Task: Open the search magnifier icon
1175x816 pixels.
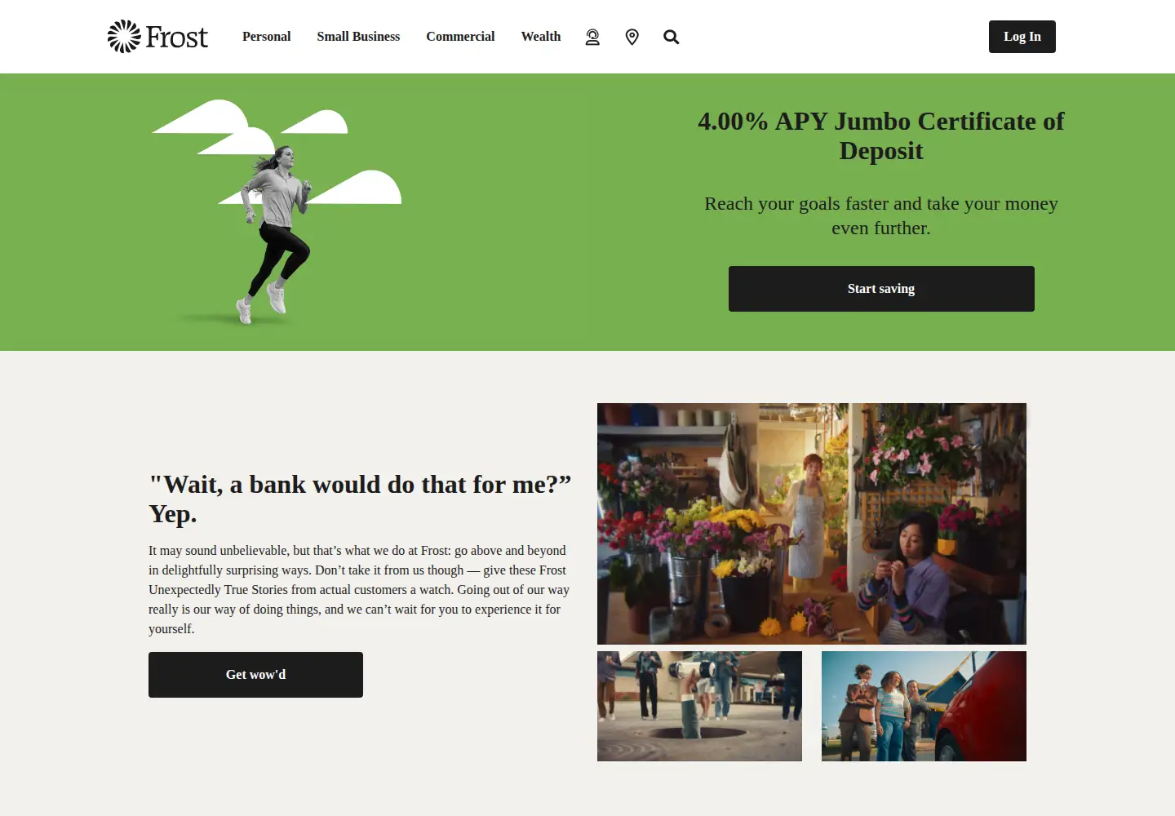Action: 671,37
